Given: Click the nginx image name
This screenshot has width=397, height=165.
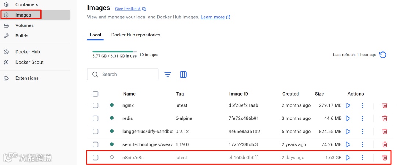Looking at the screenshot, I should [x=128, y=105].
